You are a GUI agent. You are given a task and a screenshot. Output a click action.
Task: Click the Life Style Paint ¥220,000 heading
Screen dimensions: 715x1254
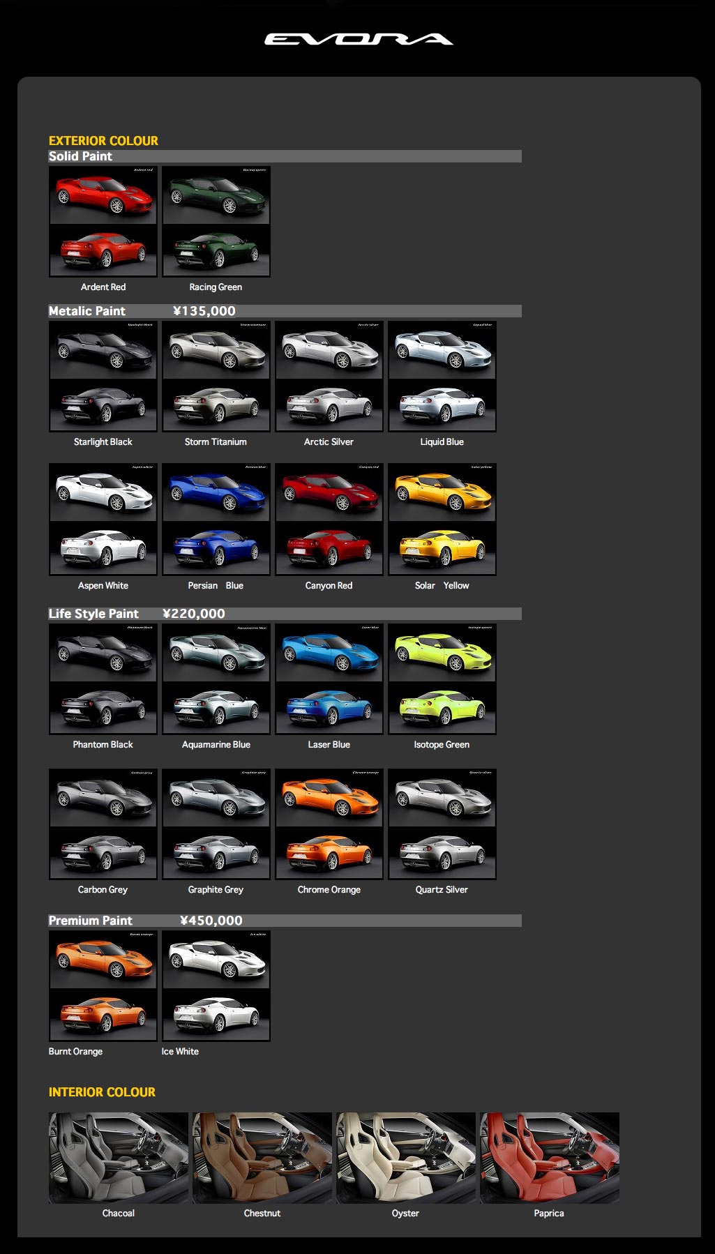[x=285, y=614]
